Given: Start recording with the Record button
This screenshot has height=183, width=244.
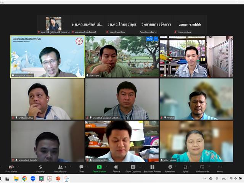Looking at the screenshot, I should 116,169.
